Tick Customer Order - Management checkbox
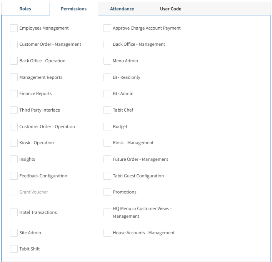Screen dimensions: 272x262 [x=14, y=44]
